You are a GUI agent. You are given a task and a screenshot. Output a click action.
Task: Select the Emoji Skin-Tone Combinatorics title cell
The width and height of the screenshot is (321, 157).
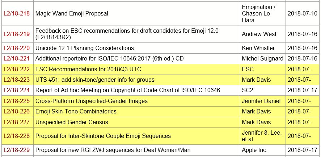(137, 111)
